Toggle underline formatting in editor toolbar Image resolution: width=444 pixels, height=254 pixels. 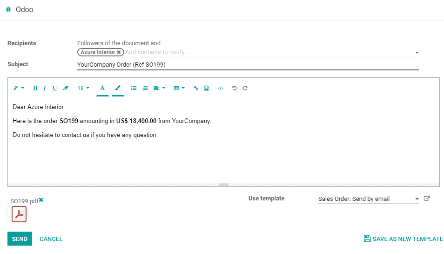tap(54, 88)
